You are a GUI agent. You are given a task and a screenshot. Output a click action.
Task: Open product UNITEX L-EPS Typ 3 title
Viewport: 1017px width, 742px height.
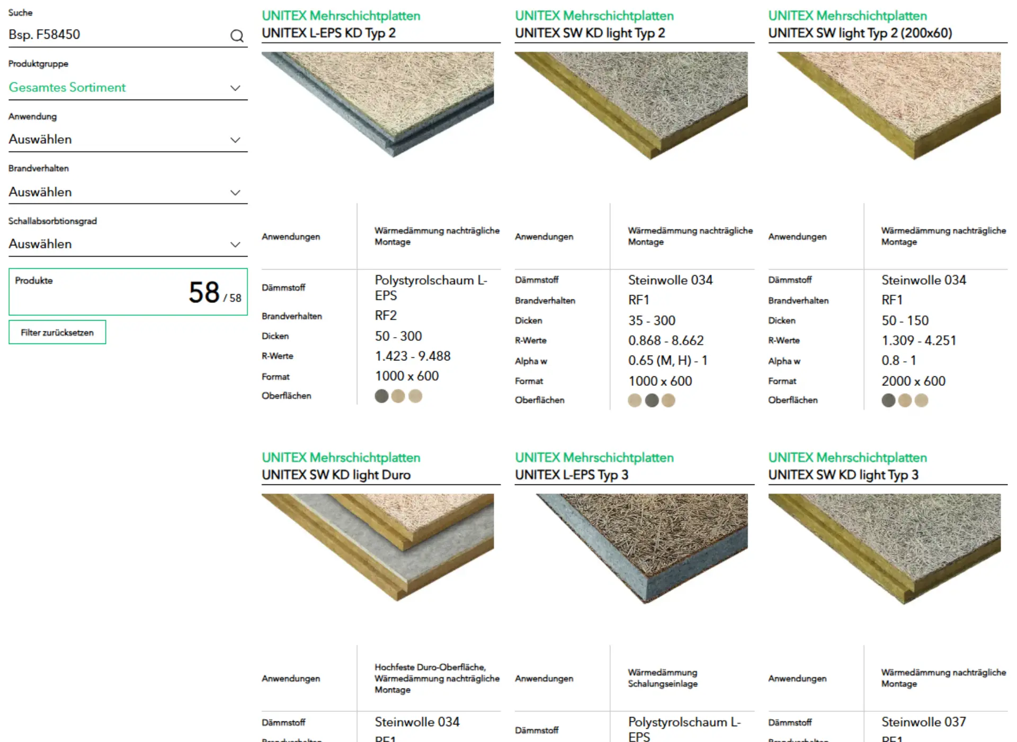(x=572, y=475)
